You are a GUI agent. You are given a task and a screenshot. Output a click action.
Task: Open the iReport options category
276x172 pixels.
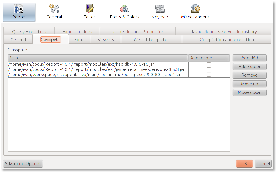click(19, 12)
